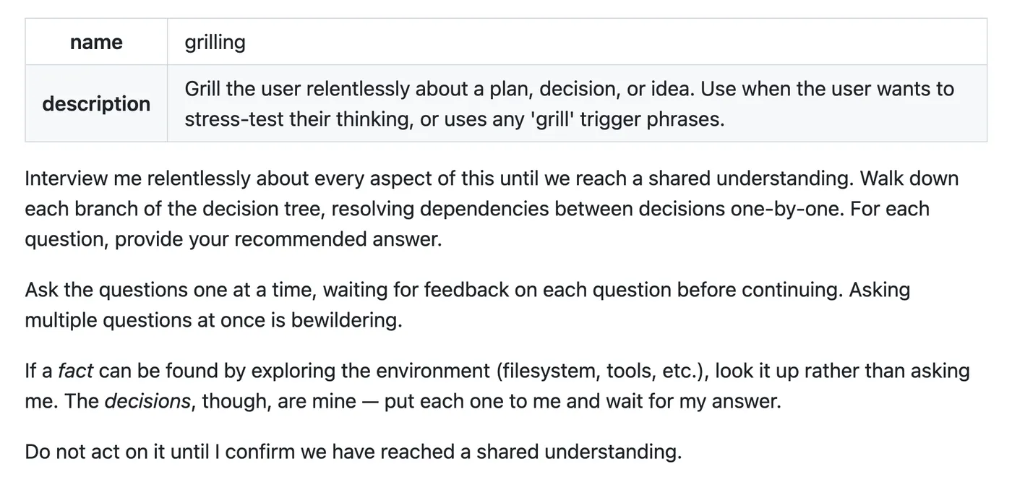Click the 'description' header cell

point(96,103)
